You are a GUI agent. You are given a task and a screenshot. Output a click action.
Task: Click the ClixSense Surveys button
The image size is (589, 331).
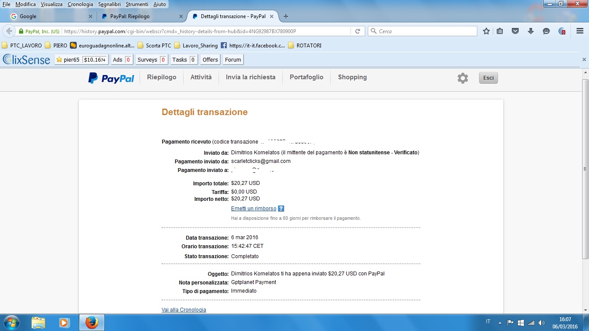tap(152, 59)
